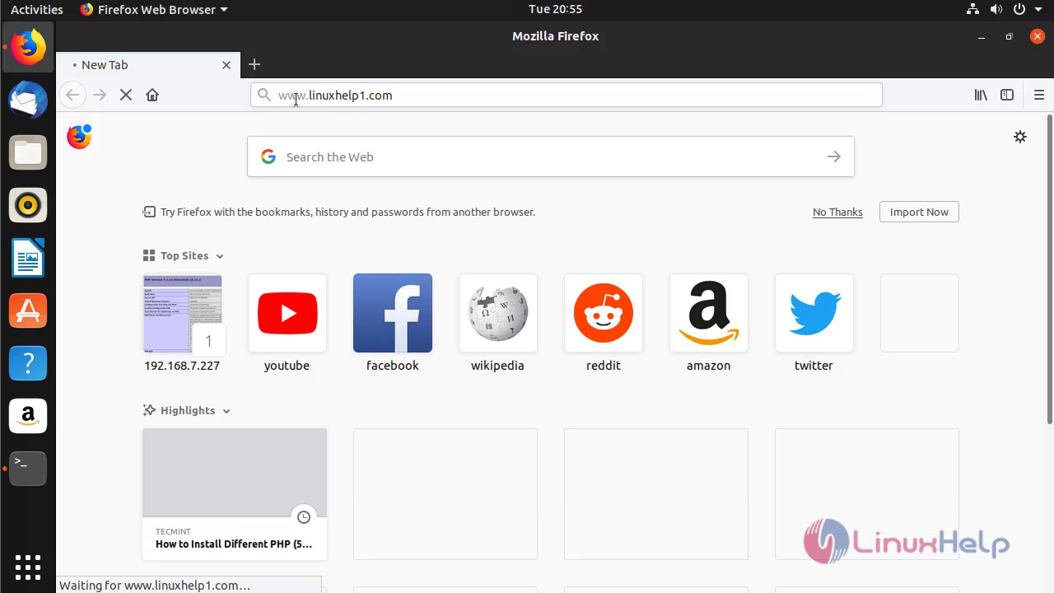Screen dimensions: 1054x593
Task: Click the Highlights heading text
Action: pos(188,411)
